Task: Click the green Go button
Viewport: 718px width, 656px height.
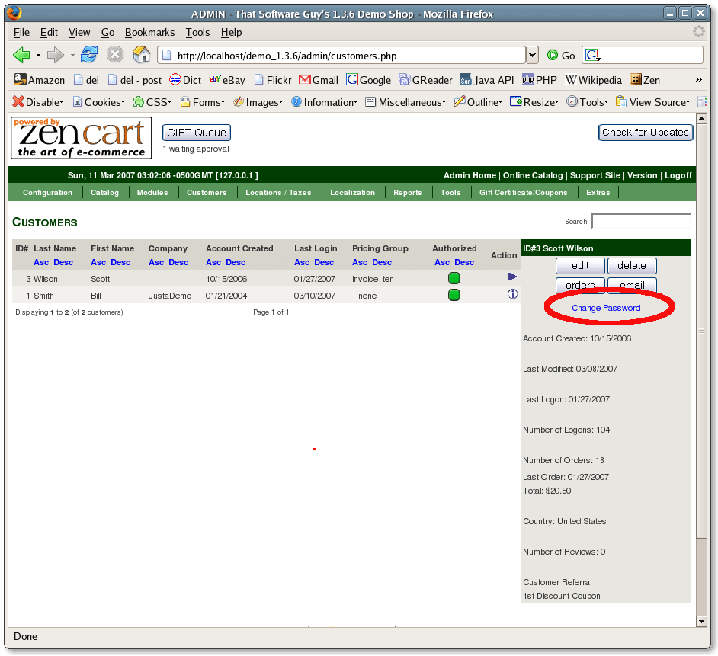Action: click(x=561, y=56)
